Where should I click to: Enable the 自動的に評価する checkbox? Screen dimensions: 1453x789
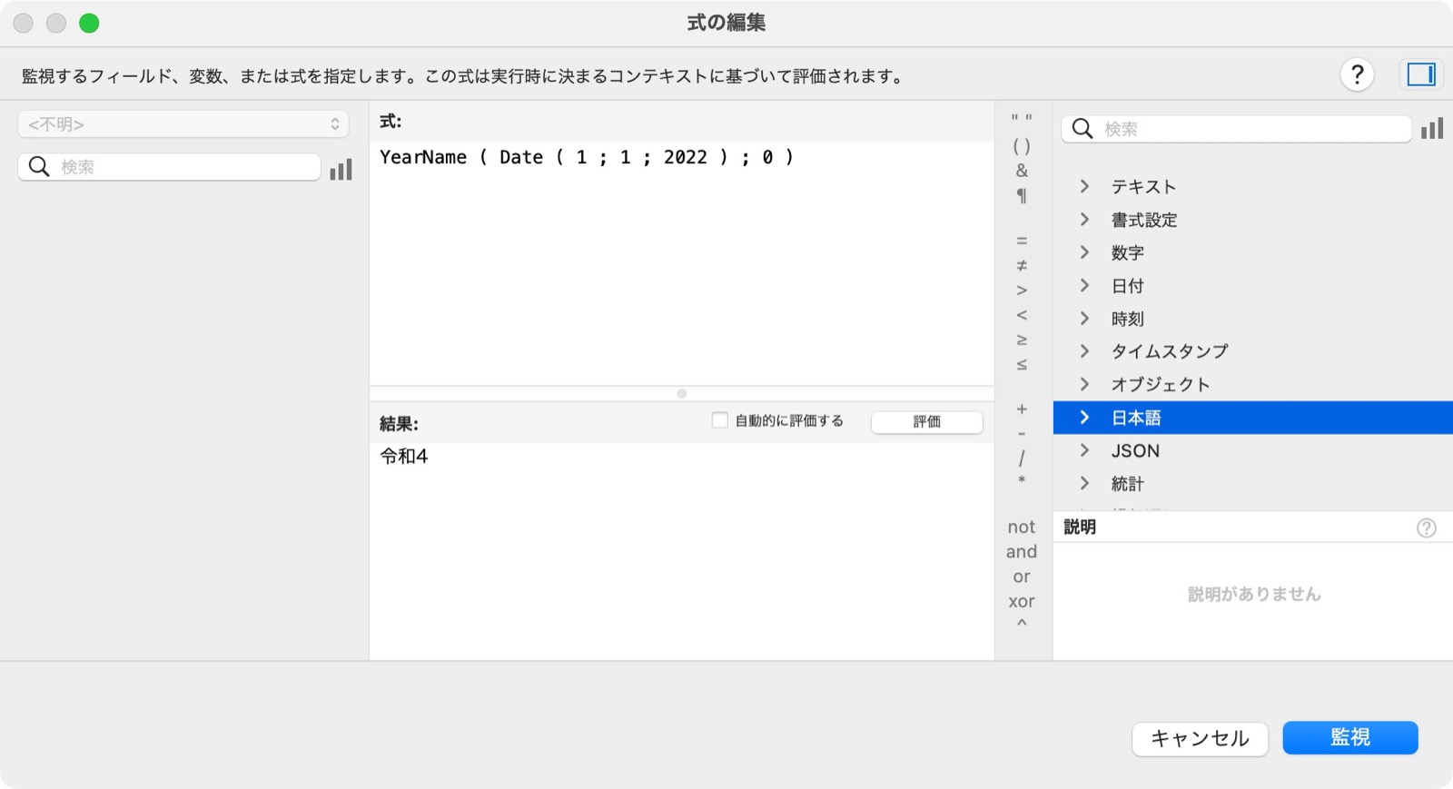pyautogui.click(x=720, y=420)
